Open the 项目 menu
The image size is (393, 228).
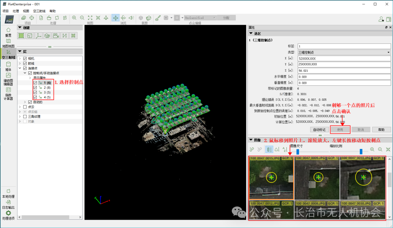point(5,11)
